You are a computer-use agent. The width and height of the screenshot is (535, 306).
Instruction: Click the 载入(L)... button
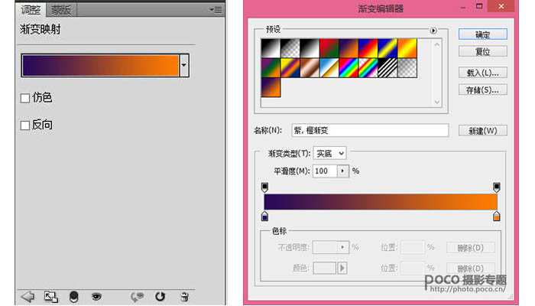click(x=482, y=73)
